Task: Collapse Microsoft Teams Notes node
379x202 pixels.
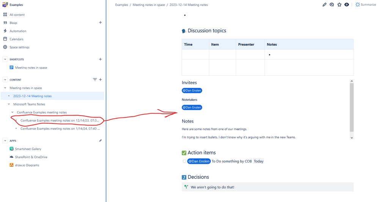Action: (9, 104)
